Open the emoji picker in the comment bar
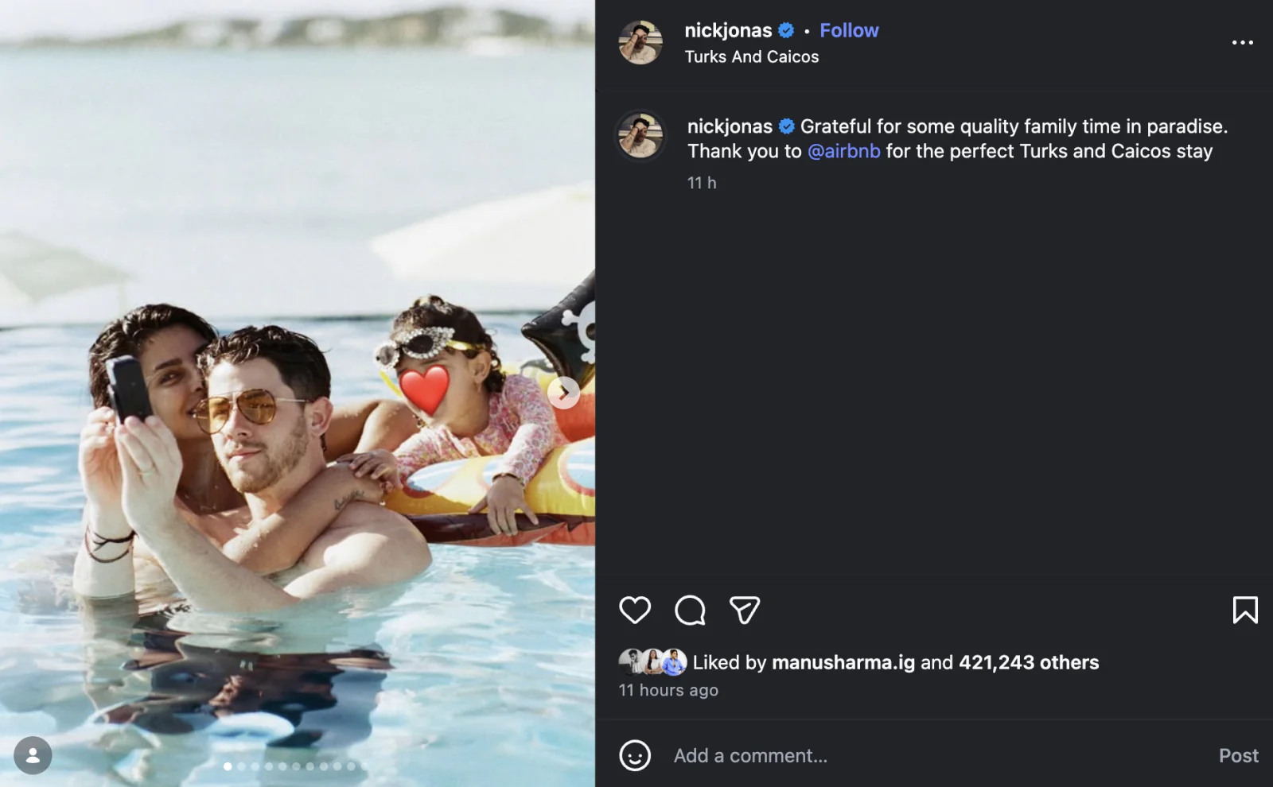1273x787 pixels. [x=634, y=755]
